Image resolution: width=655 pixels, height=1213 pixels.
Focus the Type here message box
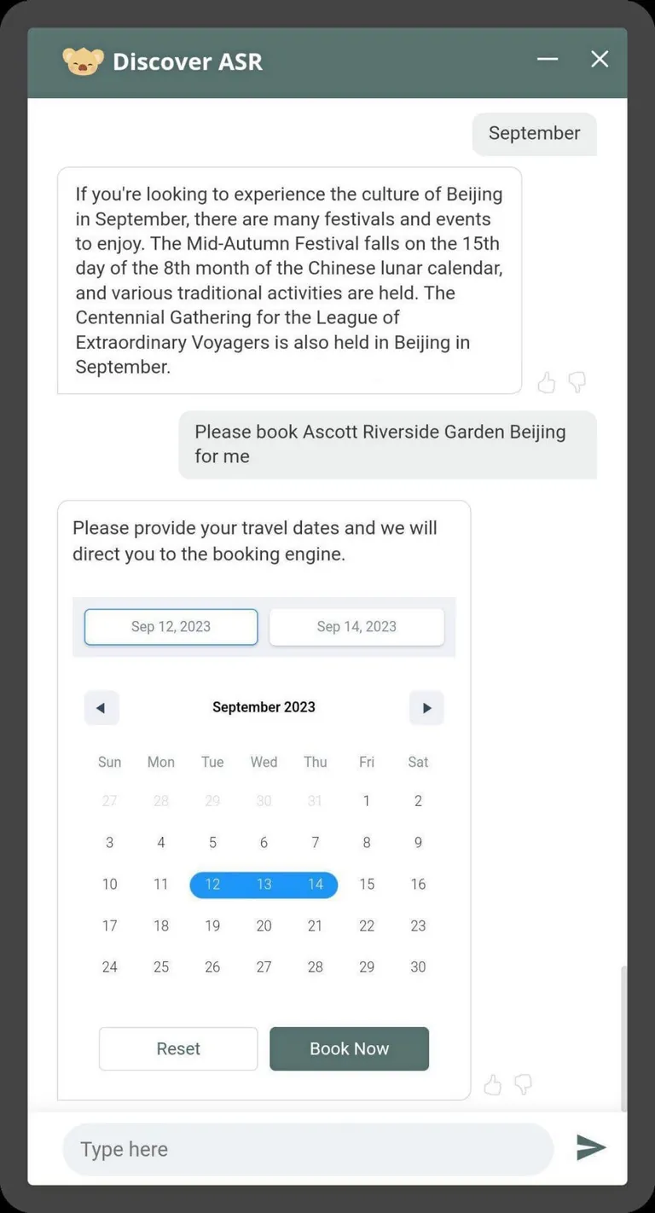pyautogui.click(x=307, y=1149)
